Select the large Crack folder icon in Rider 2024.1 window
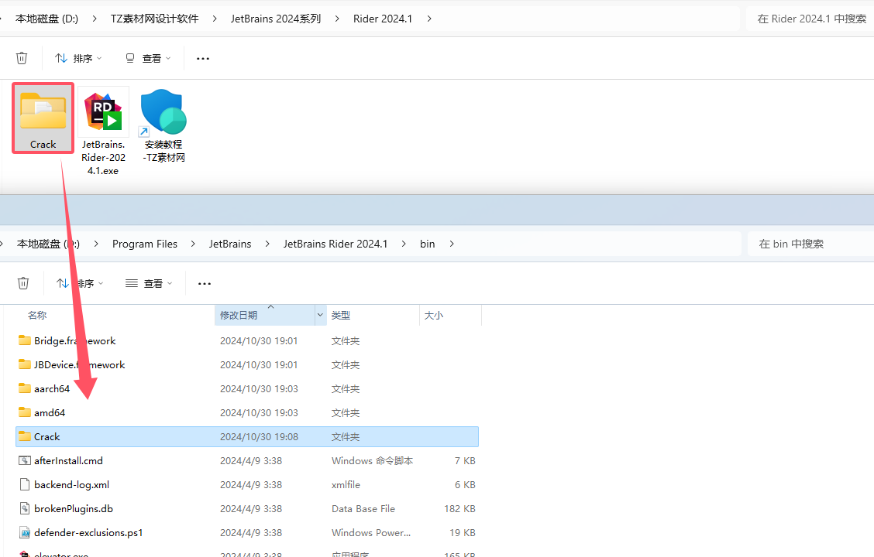Viewport: 874px width, 557px height. 43,111
